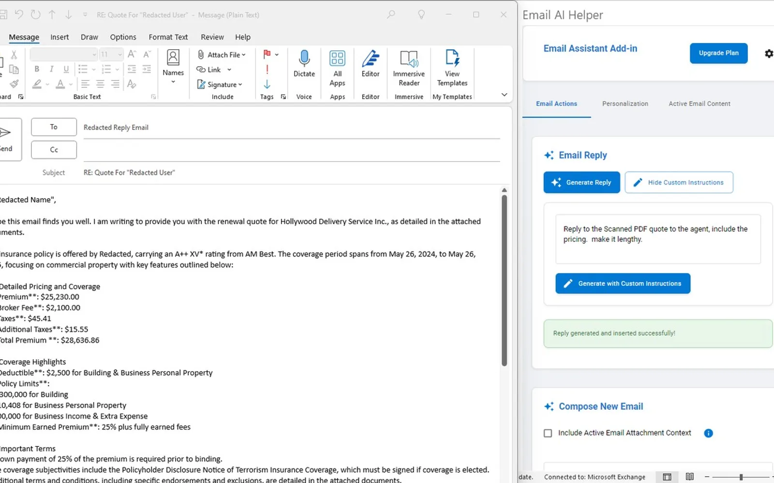Click the Upgrade Plan button
774x483 pixels.
(718, 53)
